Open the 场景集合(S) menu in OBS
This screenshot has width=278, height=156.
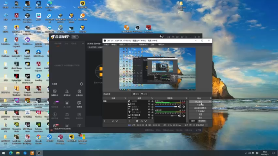pos(144,45)
